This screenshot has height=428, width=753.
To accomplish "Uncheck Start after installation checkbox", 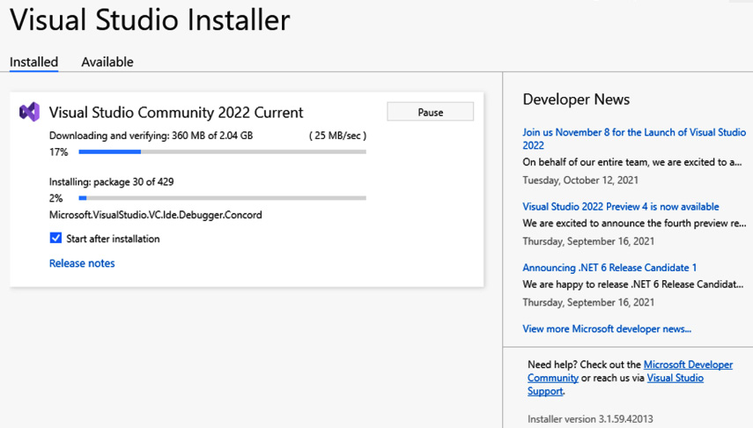I will [x=55, y=238].
